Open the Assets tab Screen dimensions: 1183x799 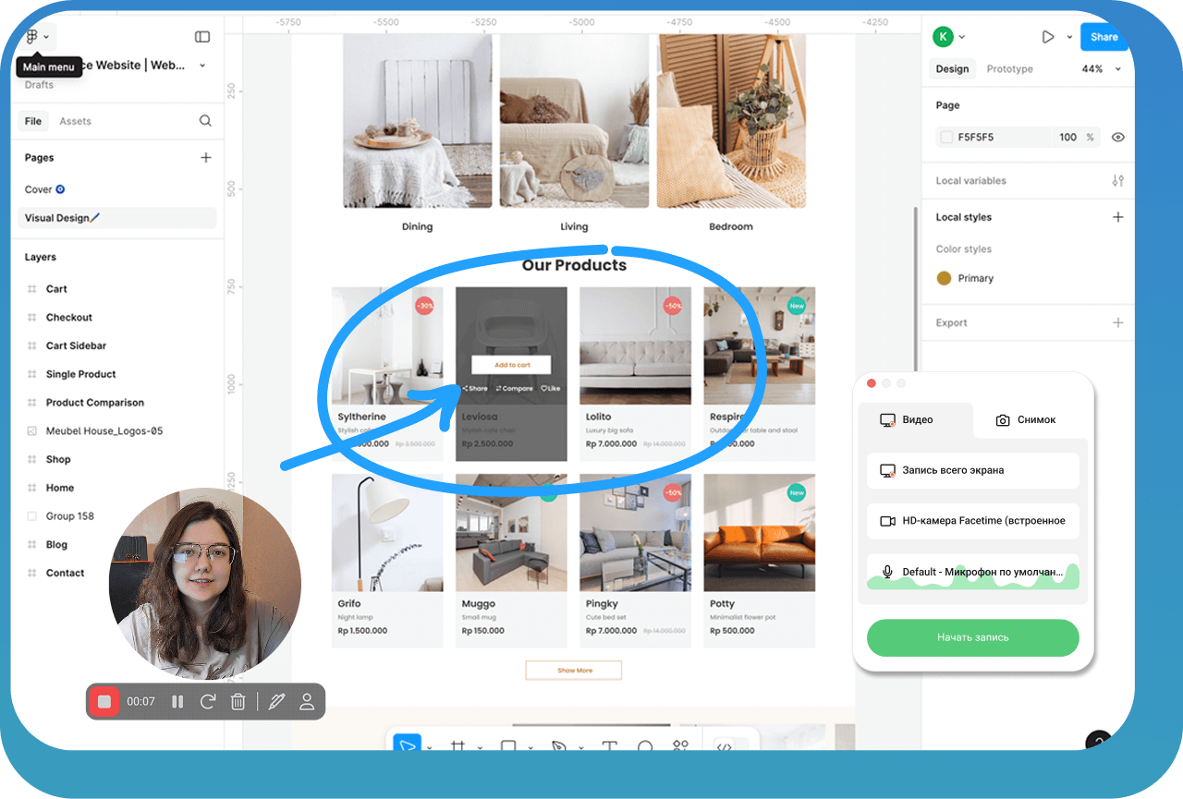[76, 121]
